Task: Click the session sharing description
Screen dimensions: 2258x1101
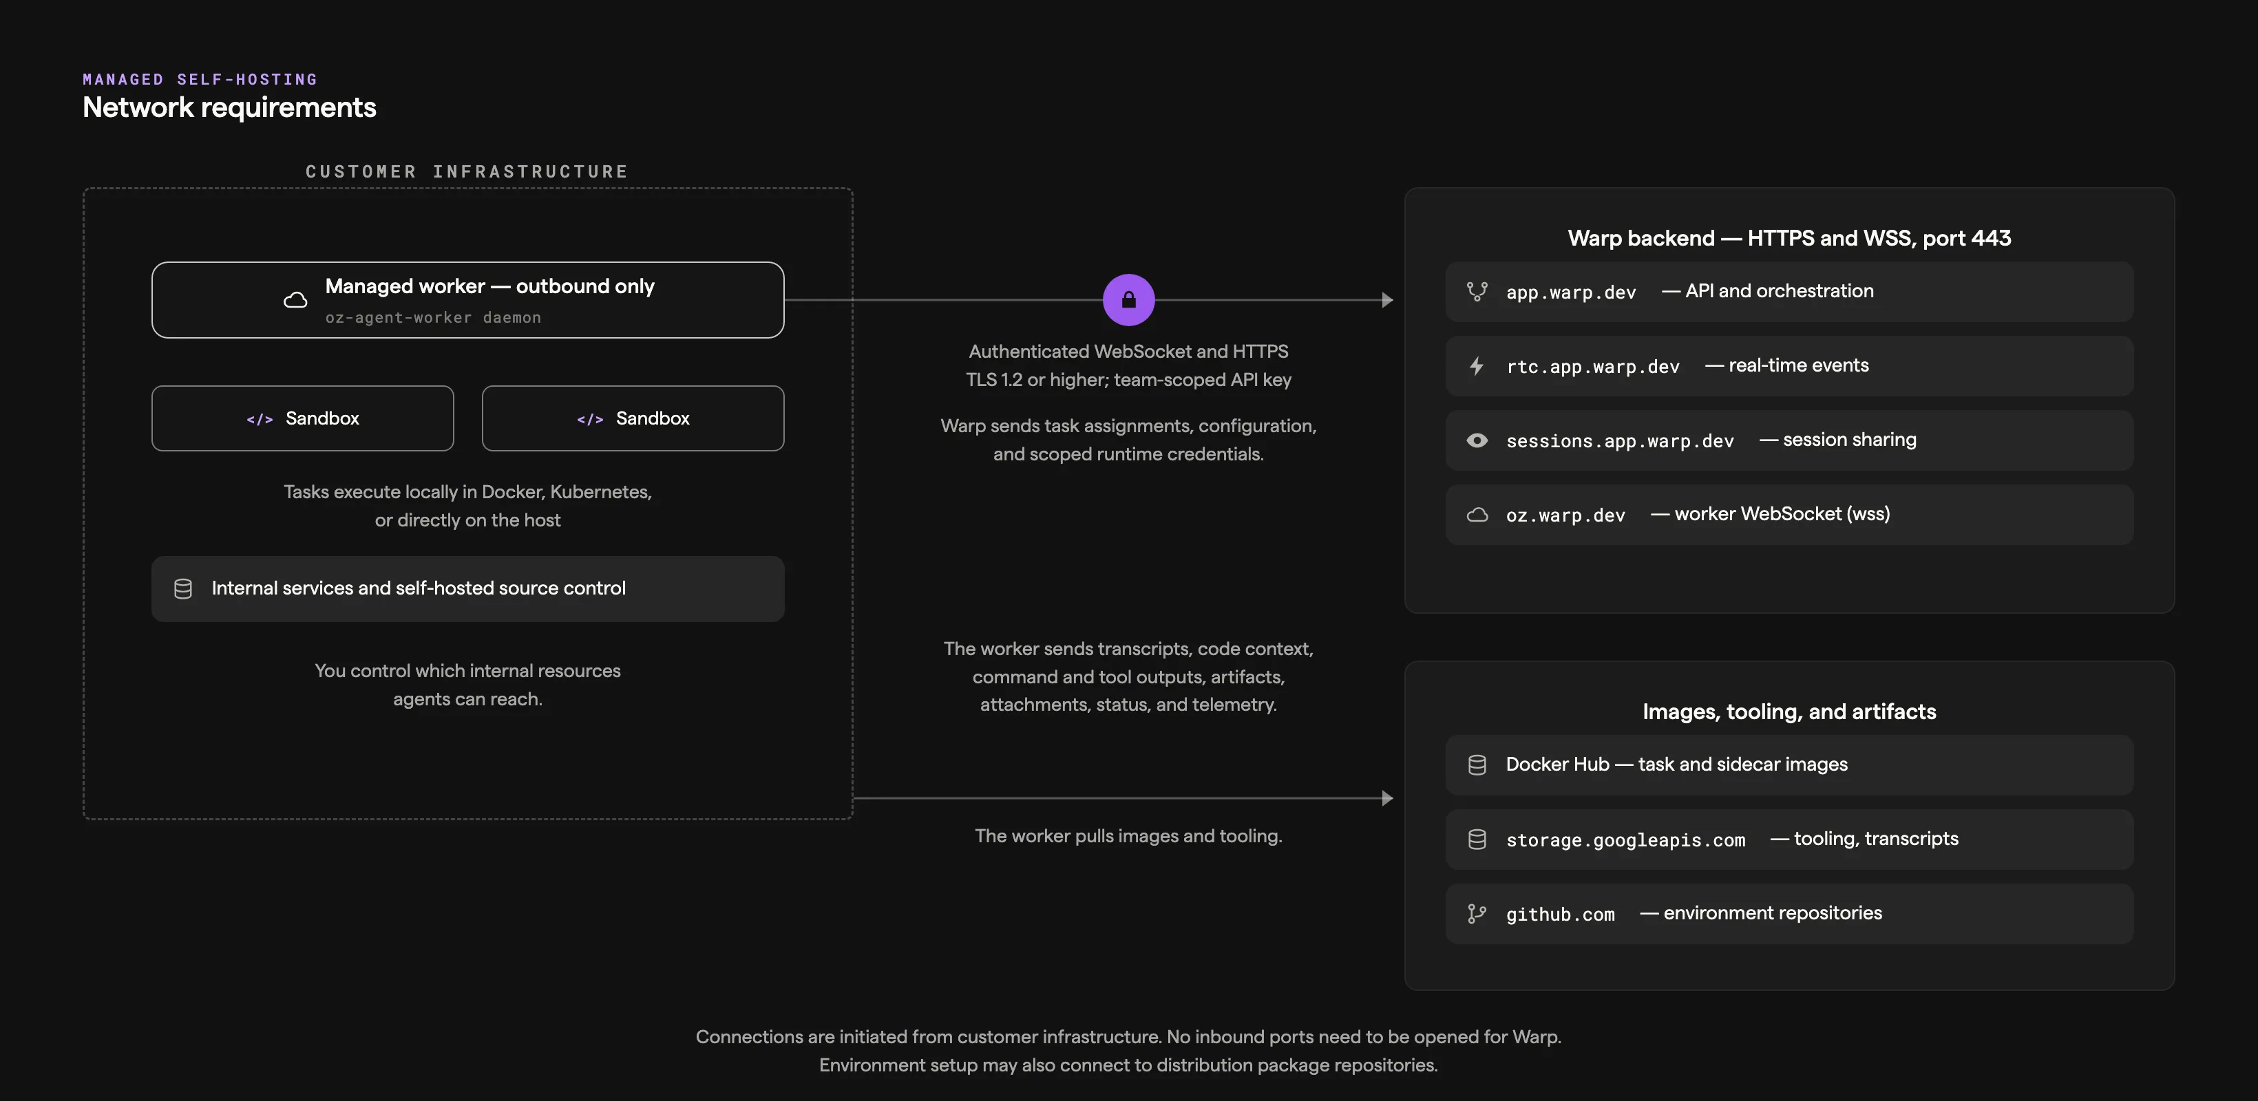Action: pos(1850,440)
